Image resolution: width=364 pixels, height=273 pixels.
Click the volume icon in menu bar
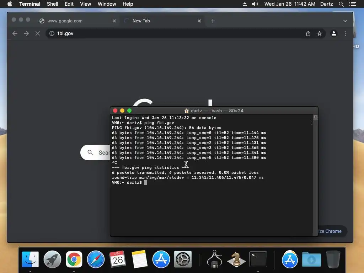[255, 4]
